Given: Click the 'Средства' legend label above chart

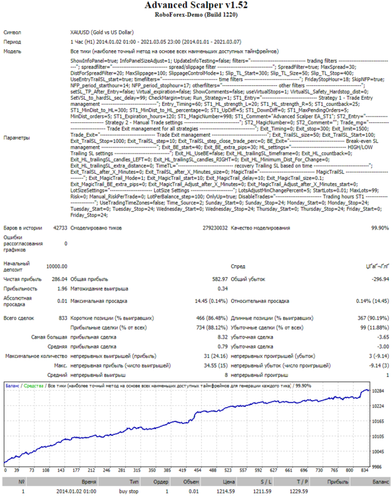Looking at the screenshot, I should pos(34,386).
